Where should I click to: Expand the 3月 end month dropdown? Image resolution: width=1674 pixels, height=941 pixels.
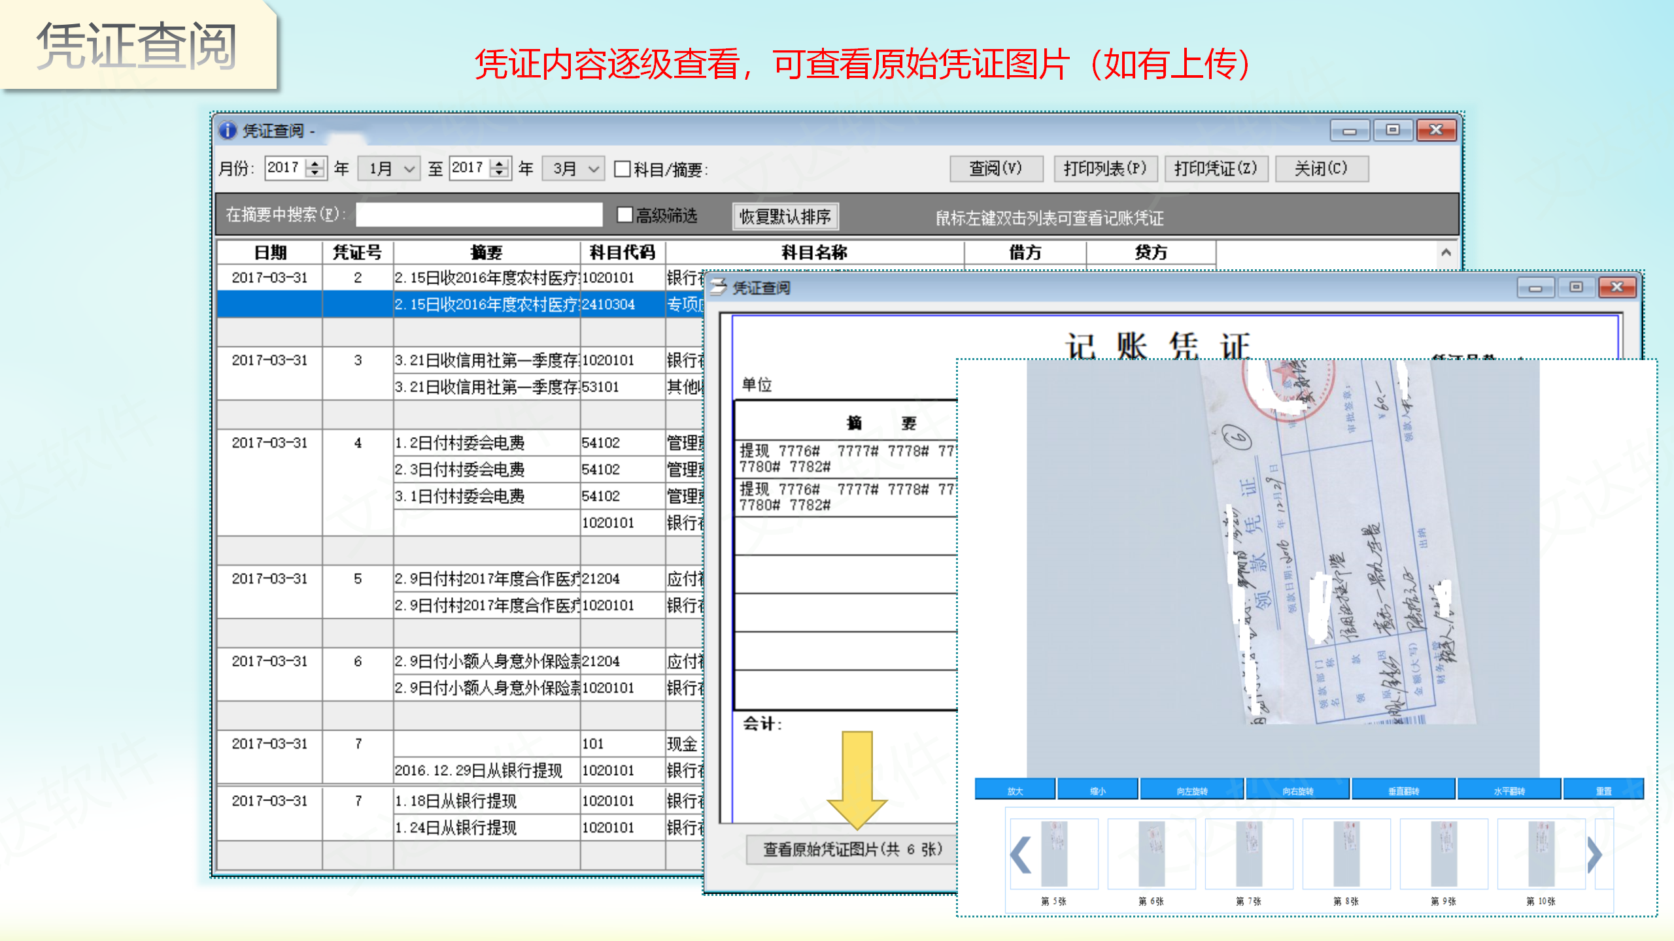coord(593,169)
